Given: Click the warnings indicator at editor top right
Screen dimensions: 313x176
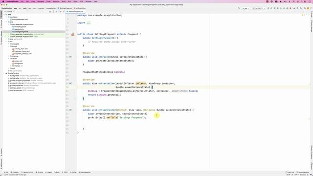Looking at the screenshot, I should 303,15.
